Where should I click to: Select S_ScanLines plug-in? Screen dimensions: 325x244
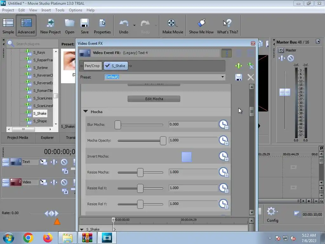43,98
